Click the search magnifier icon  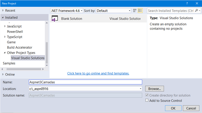[x=197, y=11]
